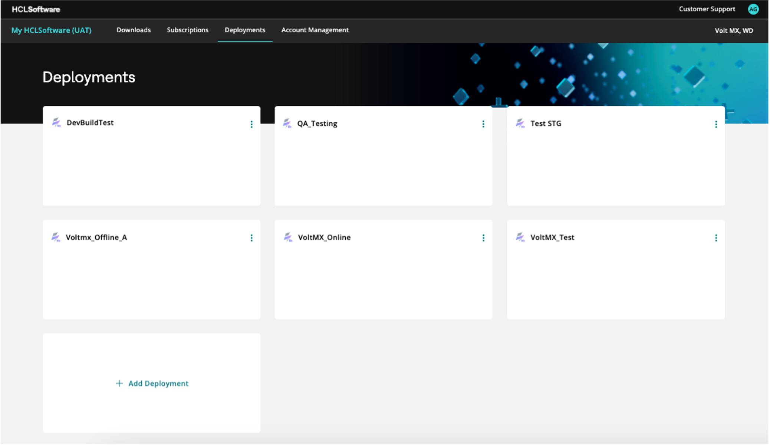Image resolution: width=770 pixels, height=447 pixels.
Task: Open QA_Testing three-dot options menu
Action: click(x=483, y=124)
